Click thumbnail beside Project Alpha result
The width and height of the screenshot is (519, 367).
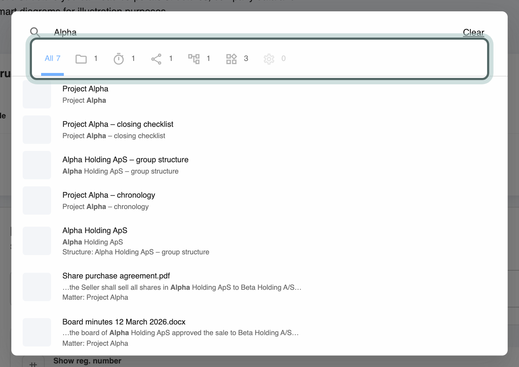click(37, 94)
